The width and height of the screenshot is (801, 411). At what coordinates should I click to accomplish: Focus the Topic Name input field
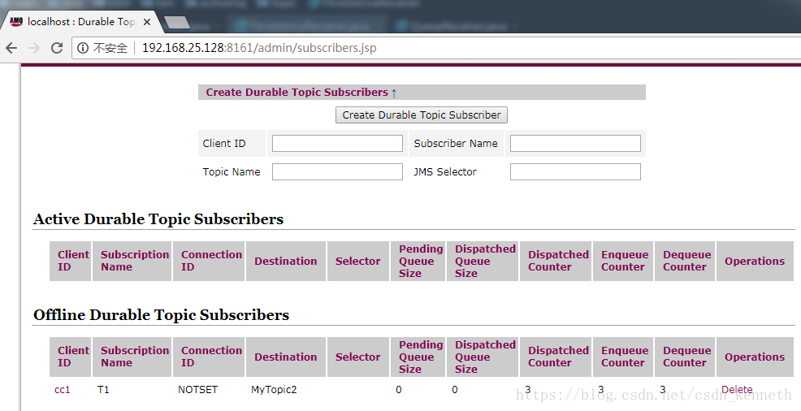click(337, 172)
